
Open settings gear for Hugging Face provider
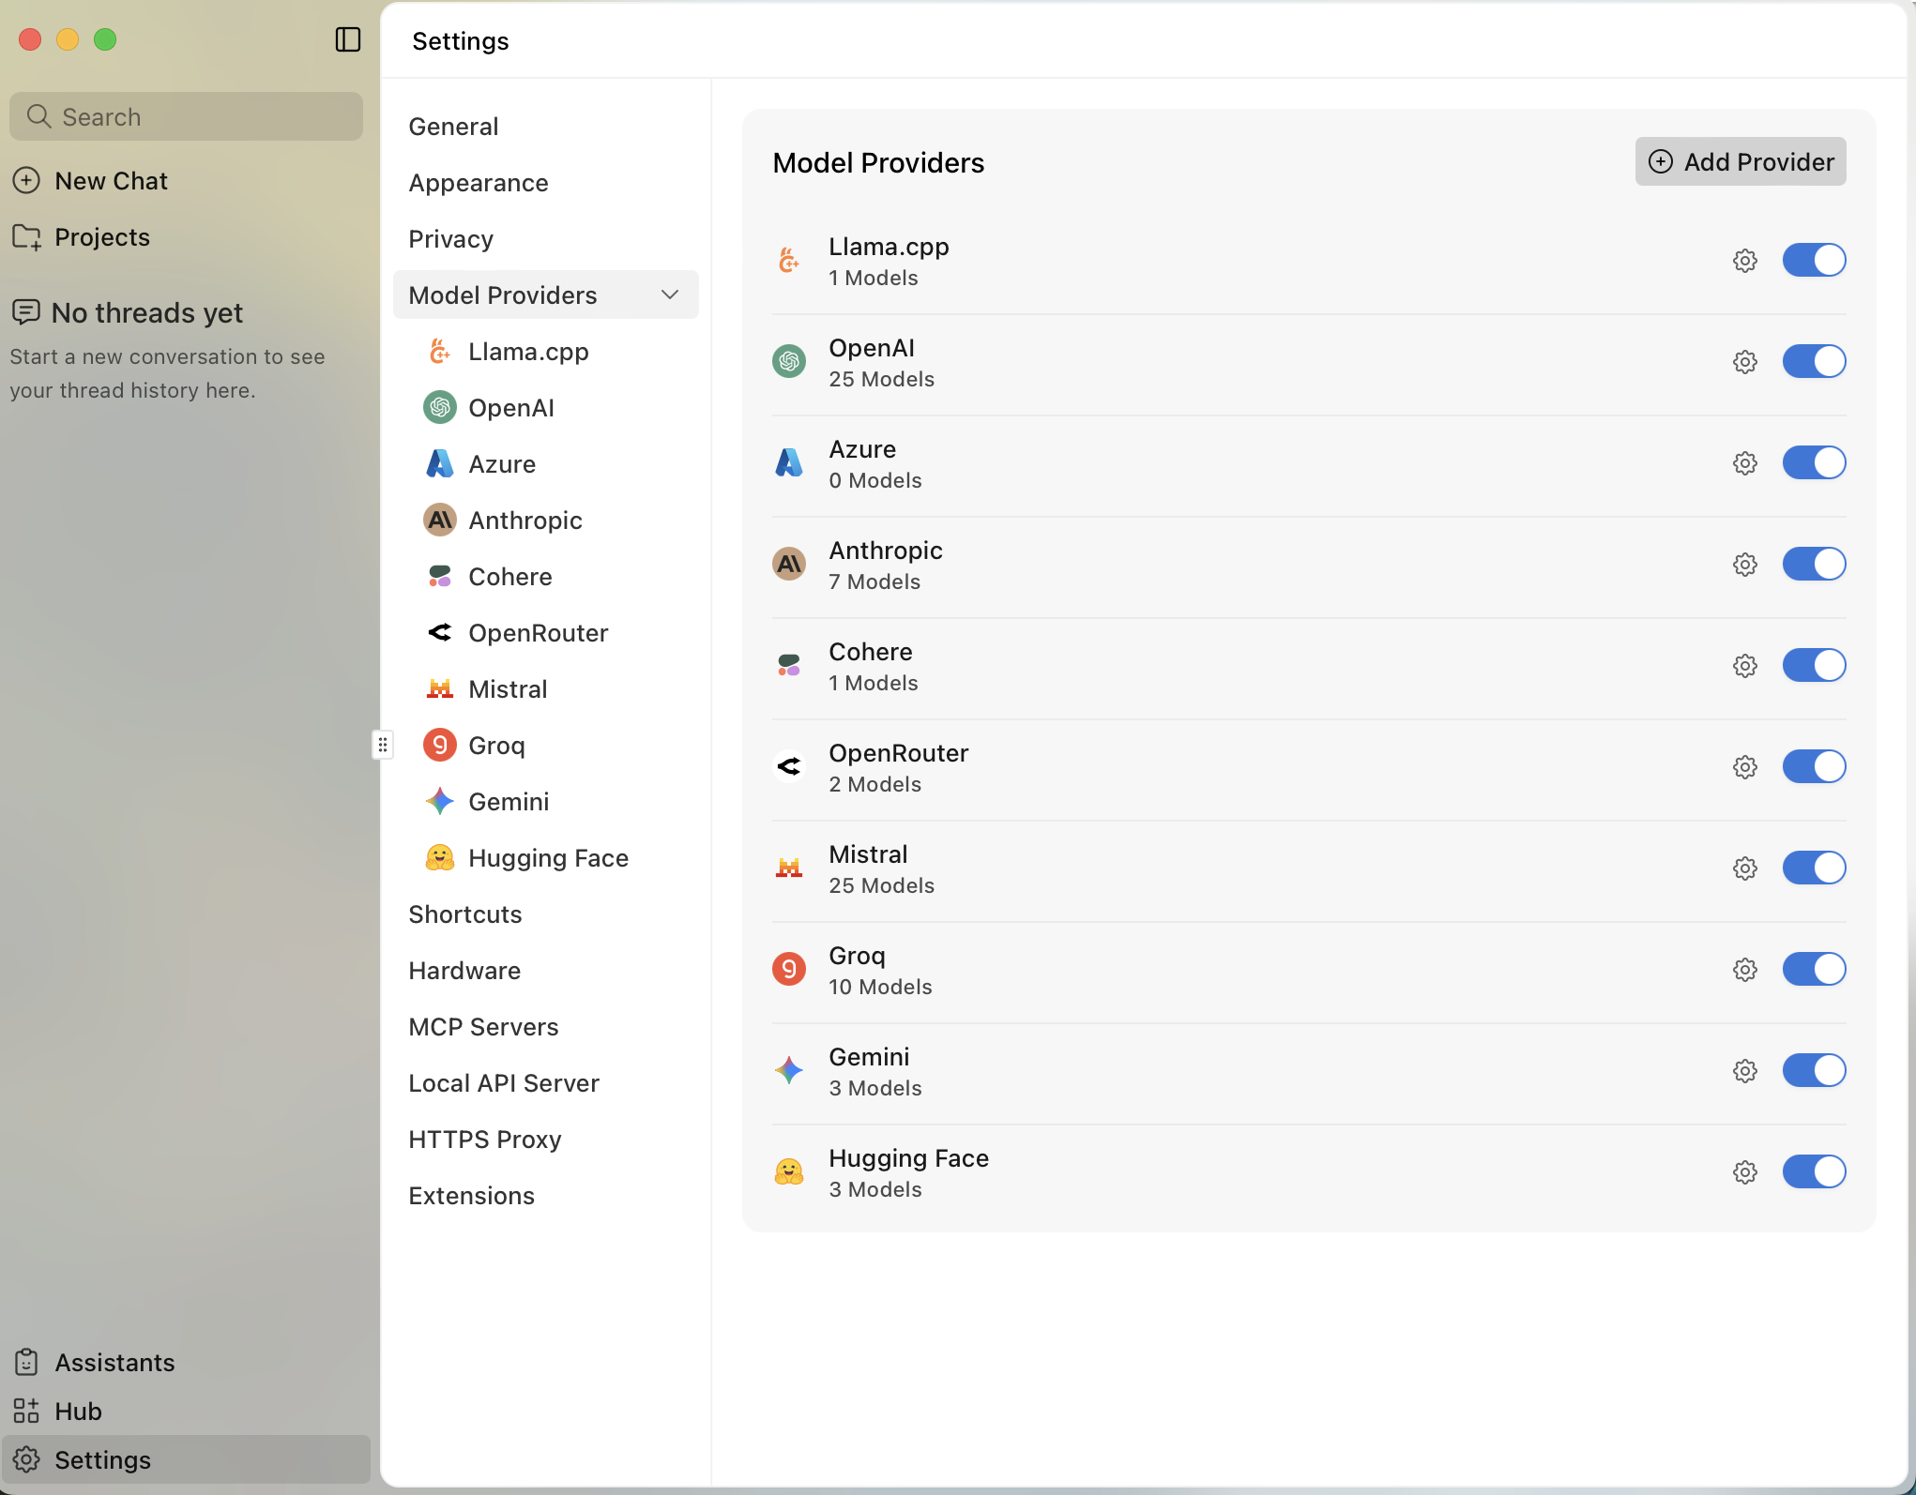1744,1172
